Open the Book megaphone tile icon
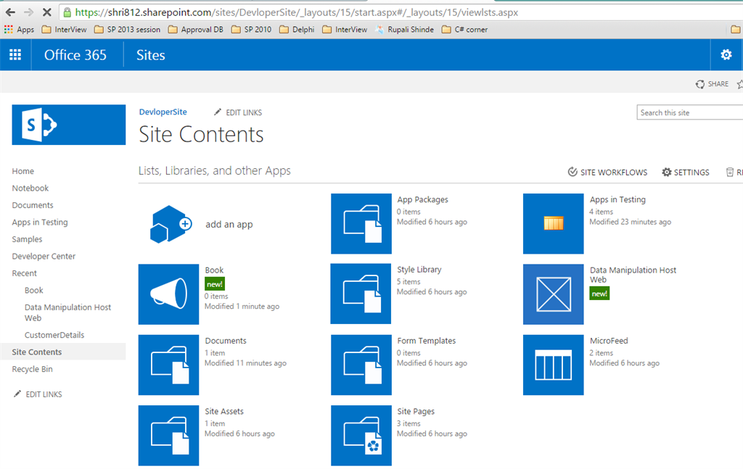 pos(168,294)
